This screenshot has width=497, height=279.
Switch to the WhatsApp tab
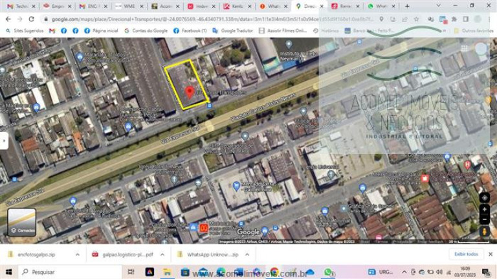tap(381, 6)
